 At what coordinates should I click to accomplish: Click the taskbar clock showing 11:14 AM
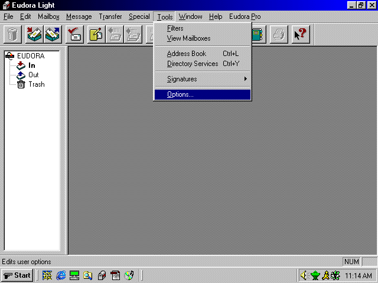click(x=359, y=275)
